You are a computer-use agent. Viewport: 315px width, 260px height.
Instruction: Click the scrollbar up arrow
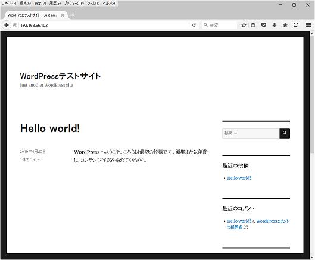[312, 34]
